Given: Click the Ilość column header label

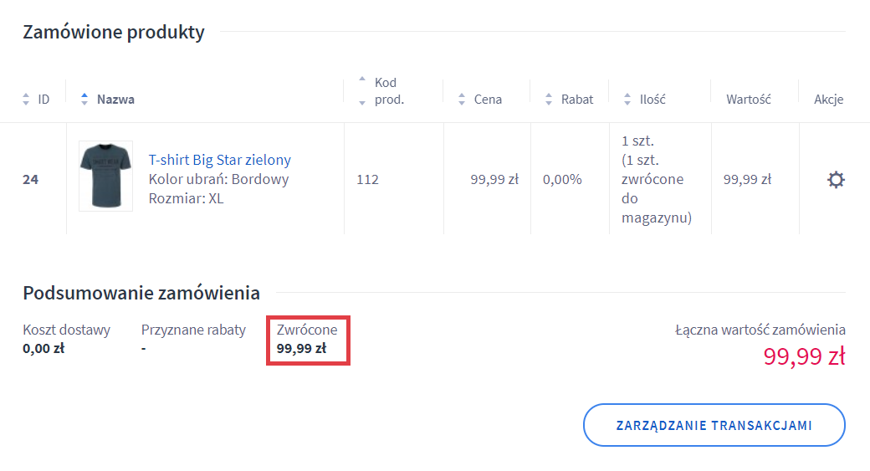Looking at the screenshot, I should (x=652, y=100).
